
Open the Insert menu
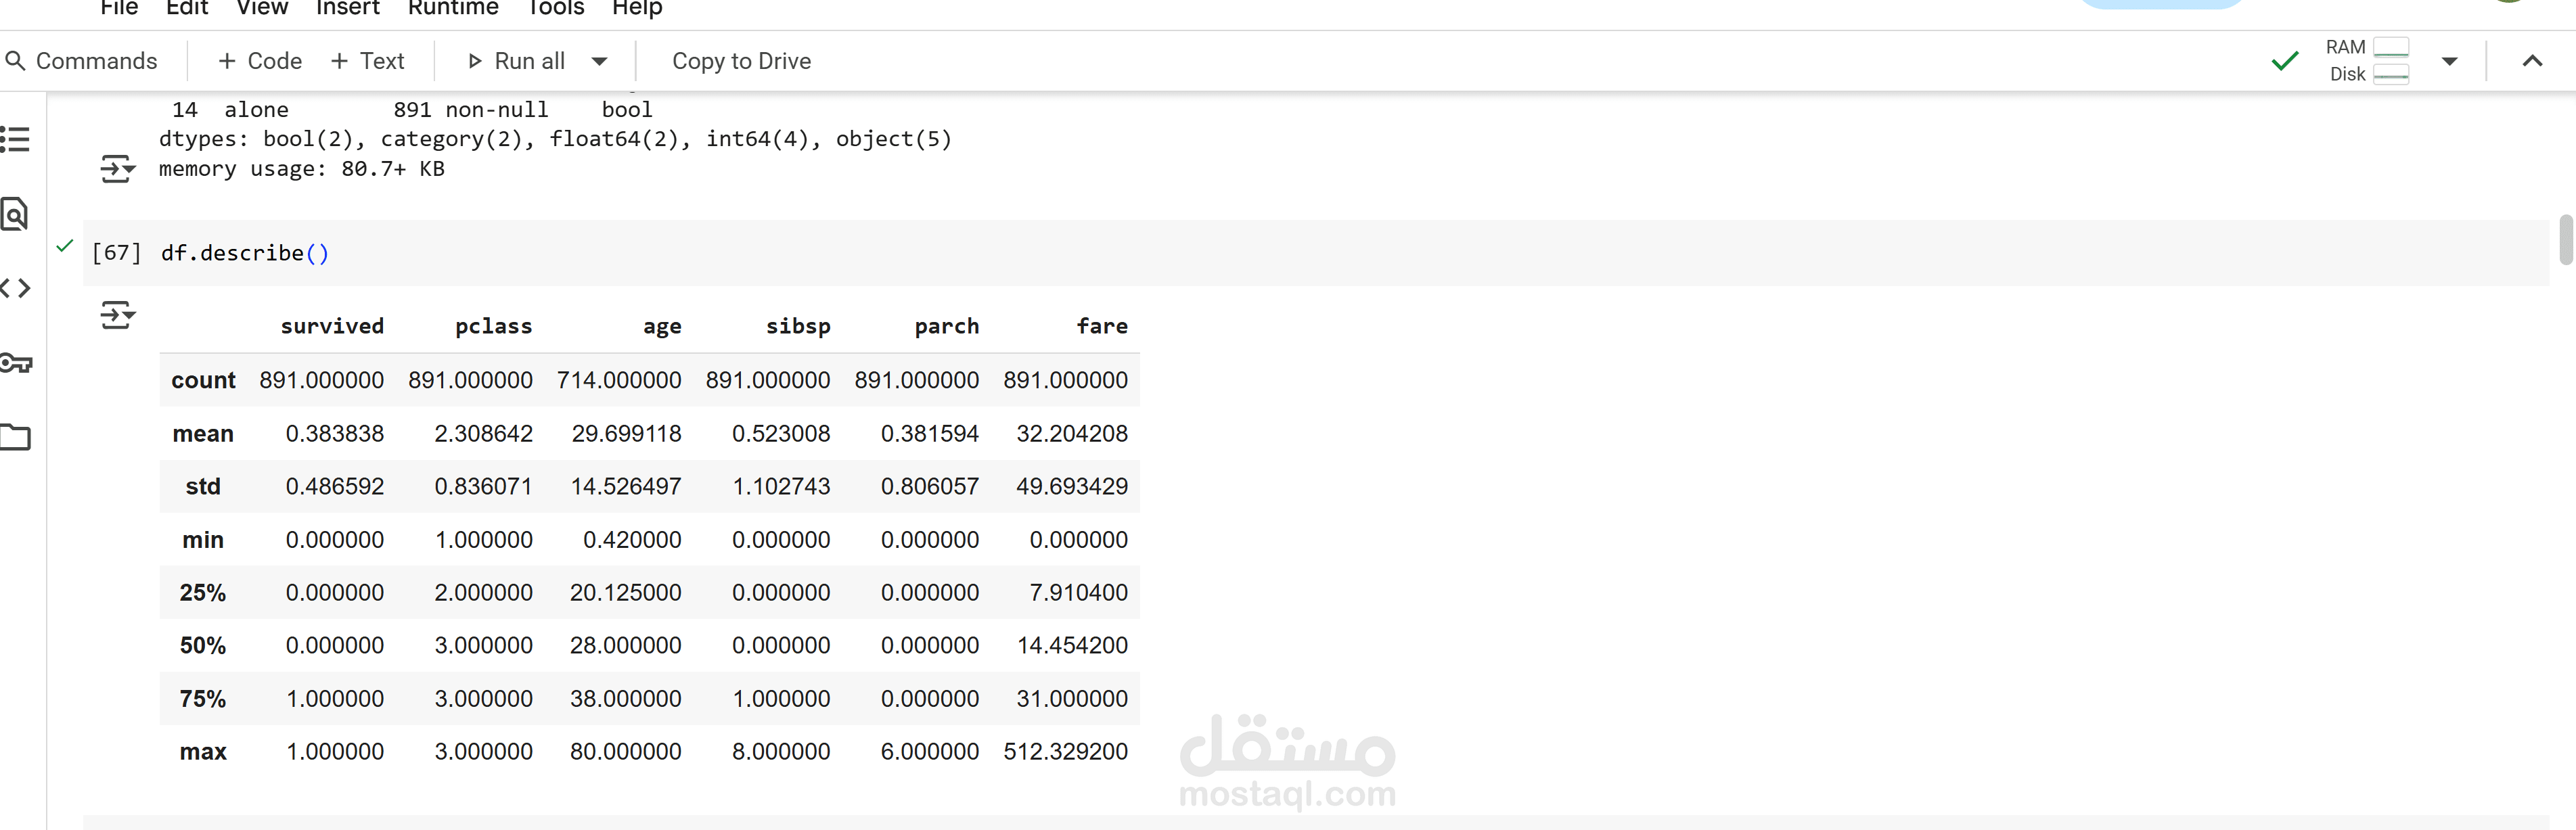click(347, 9)
